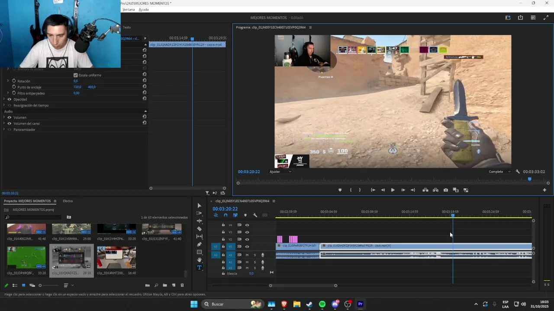Go to Out point in Program monitor

click(413, 190)
